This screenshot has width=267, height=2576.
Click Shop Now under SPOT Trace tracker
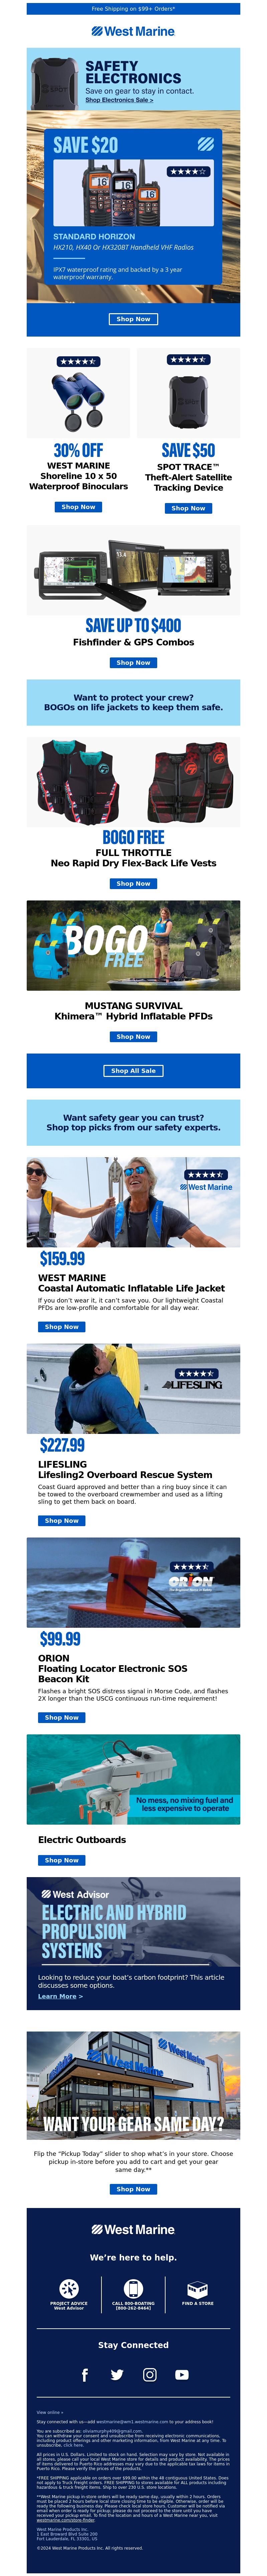[188, 508]
